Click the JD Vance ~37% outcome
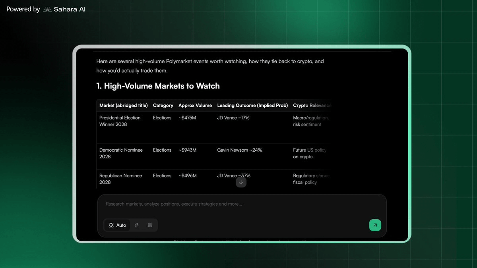The image size is (477, 268). pos(234,175)
